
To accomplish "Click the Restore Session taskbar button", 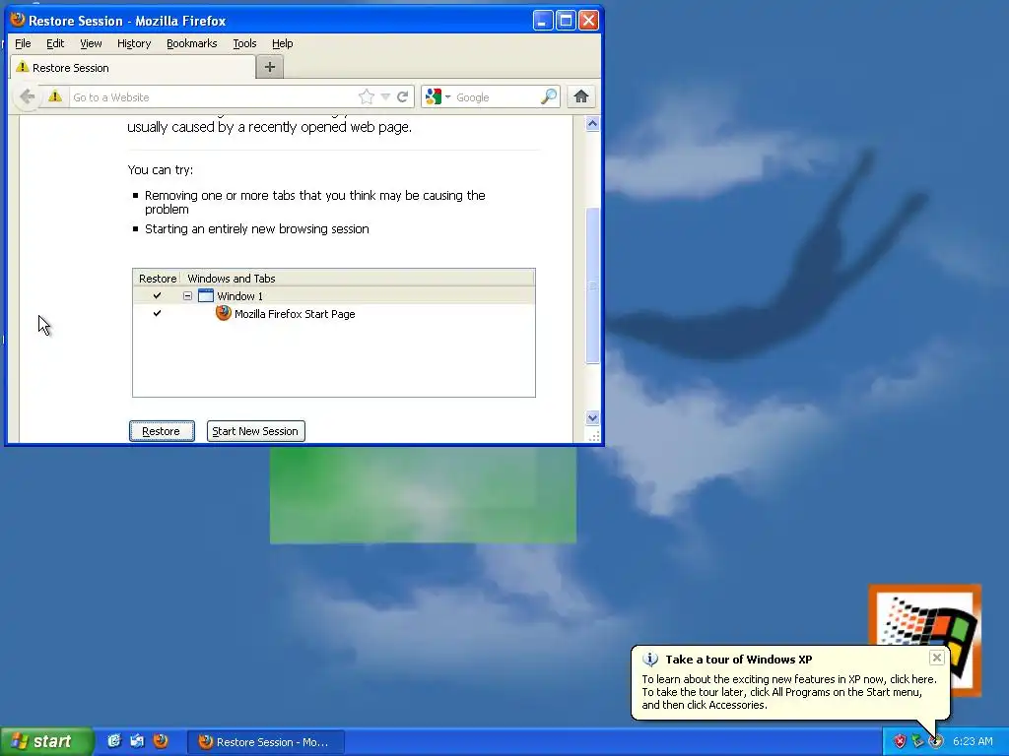I will coord(266,742).
